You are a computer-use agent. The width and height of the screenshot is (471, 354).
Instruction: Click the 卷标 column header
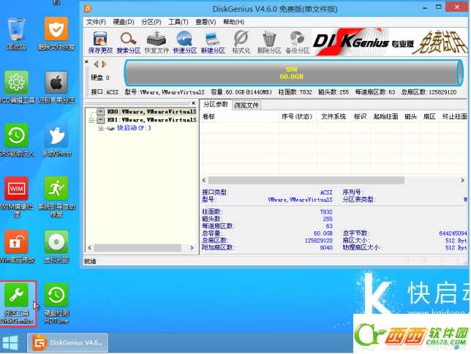239,116
